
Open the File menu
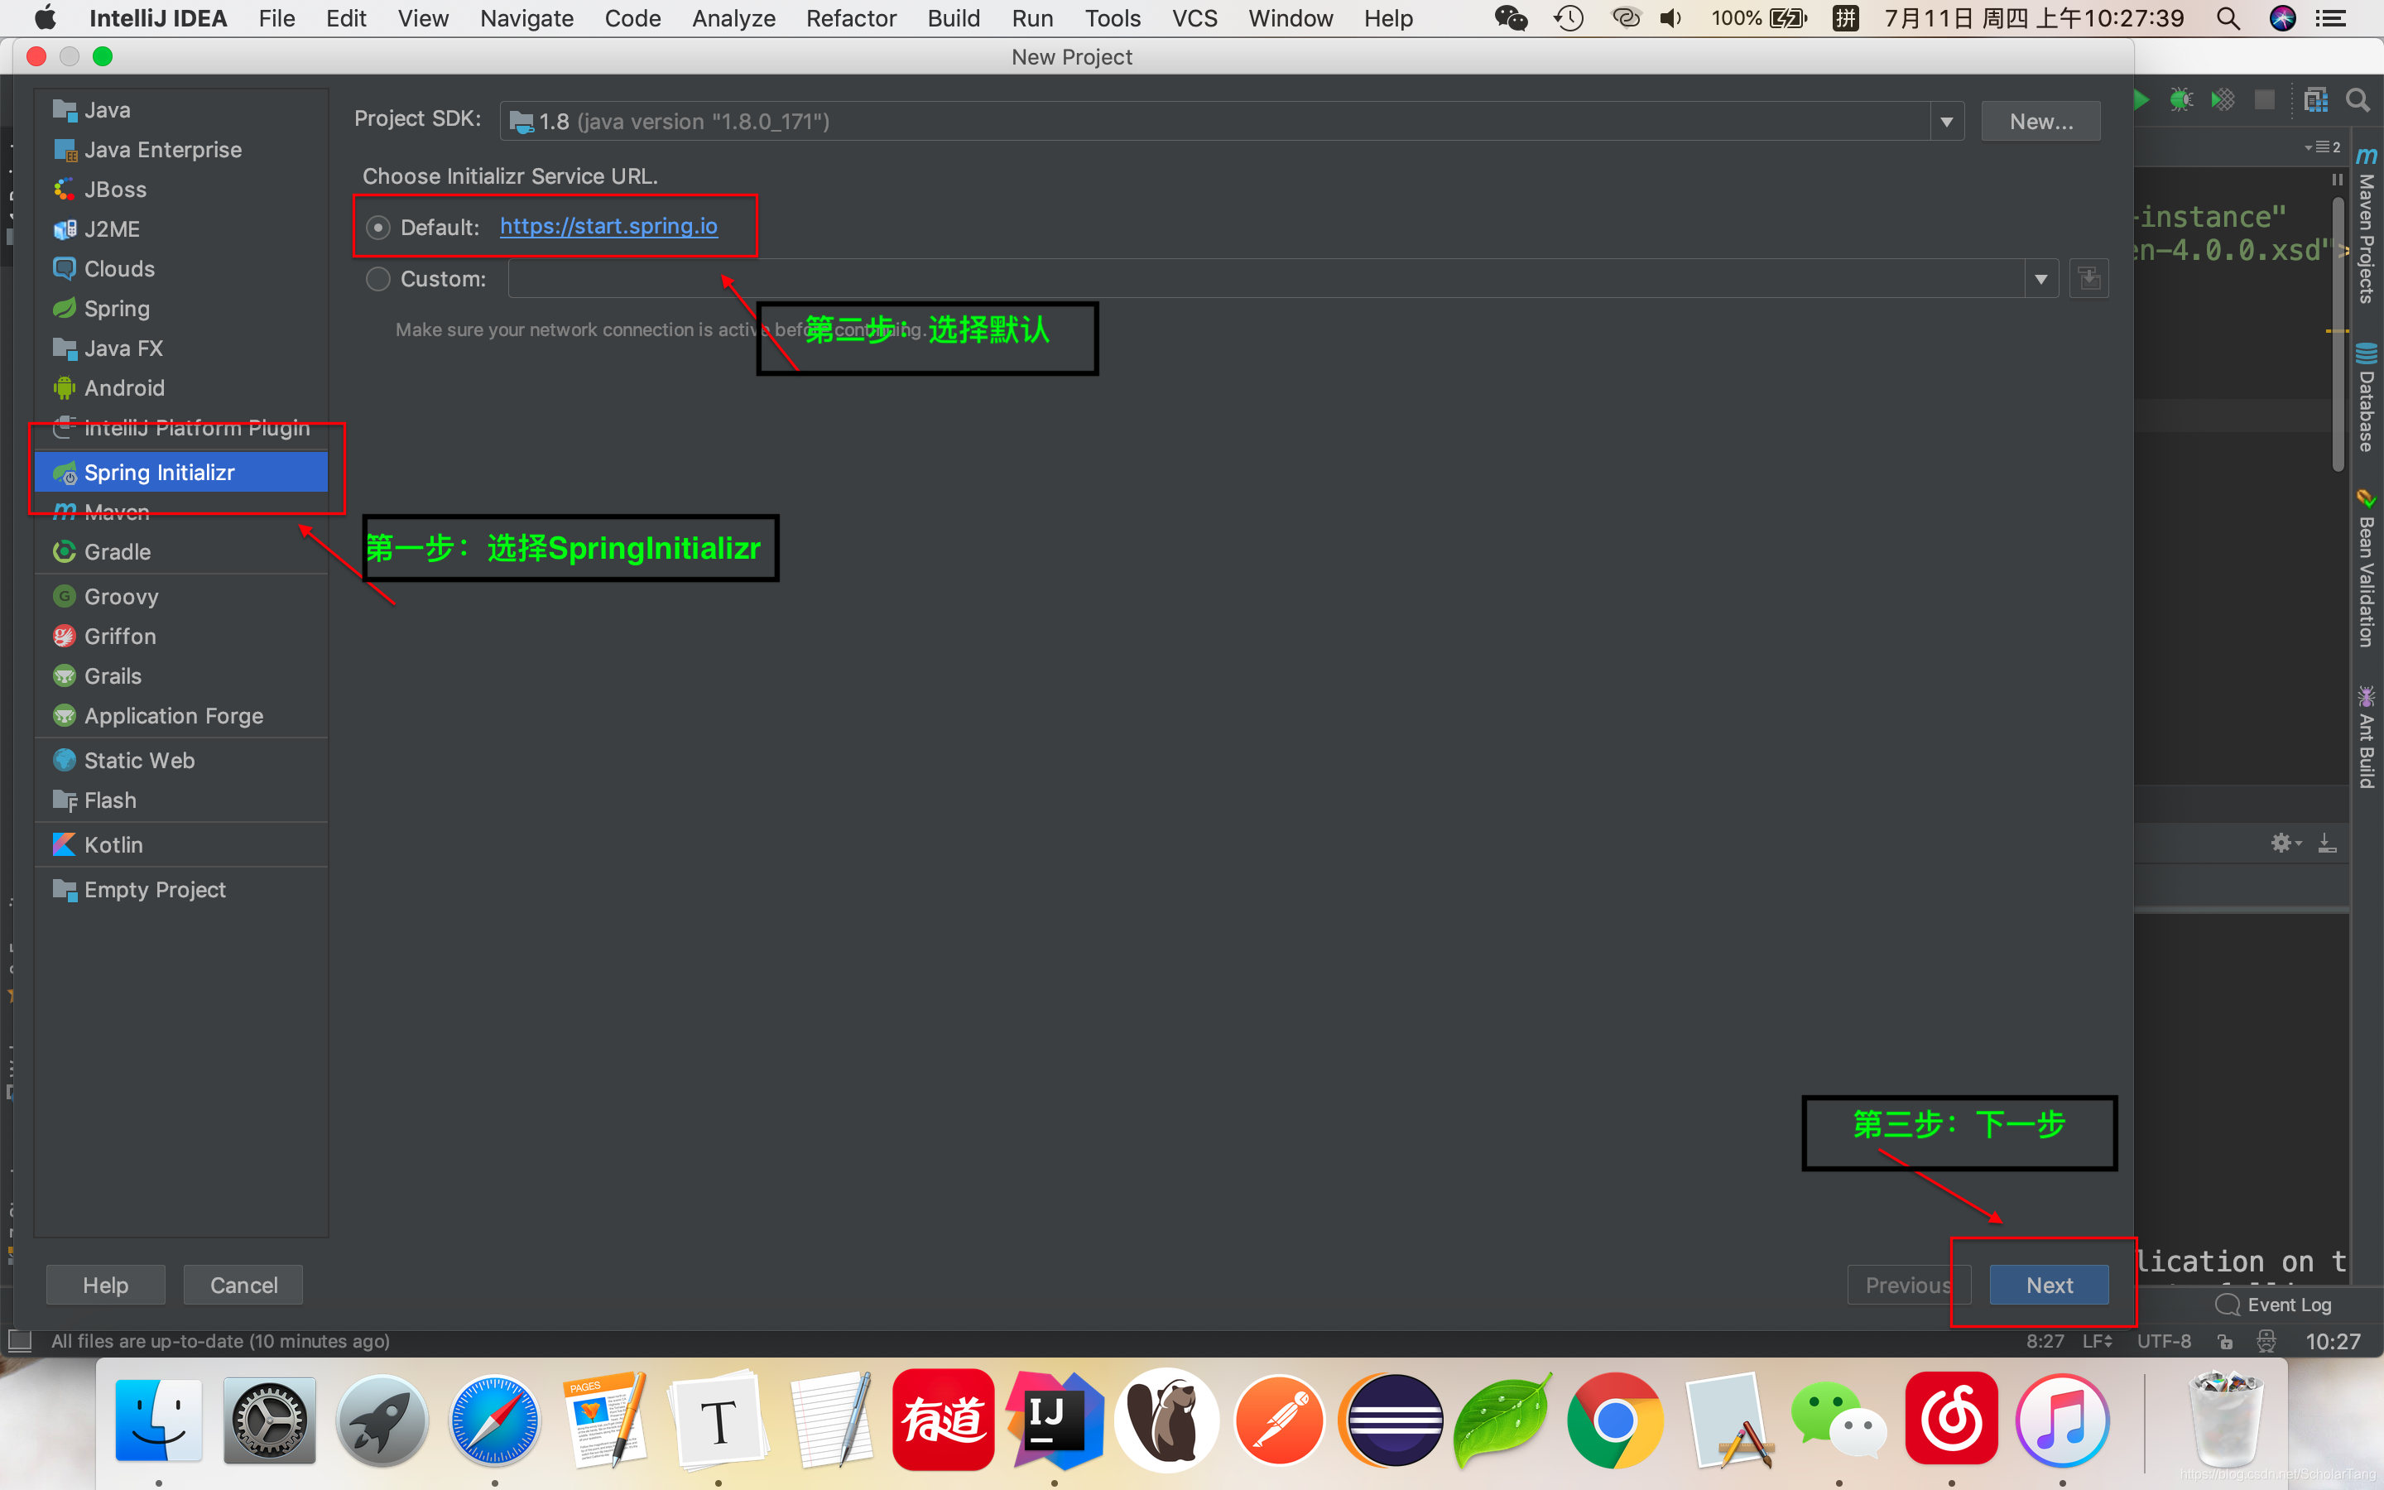coord(276,17)
